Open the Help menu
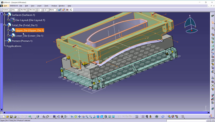This screenshot has width=215, height=122. point(69,6)
